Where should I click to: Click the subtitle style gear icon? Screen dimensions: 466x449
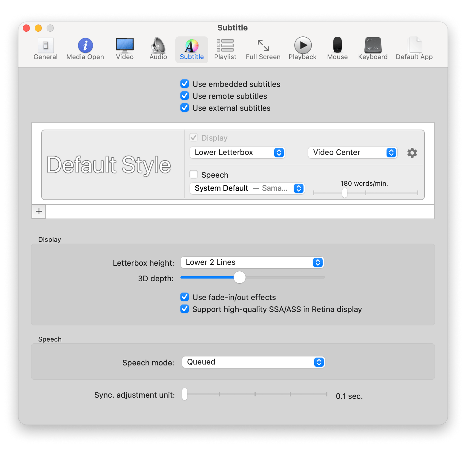412,153
